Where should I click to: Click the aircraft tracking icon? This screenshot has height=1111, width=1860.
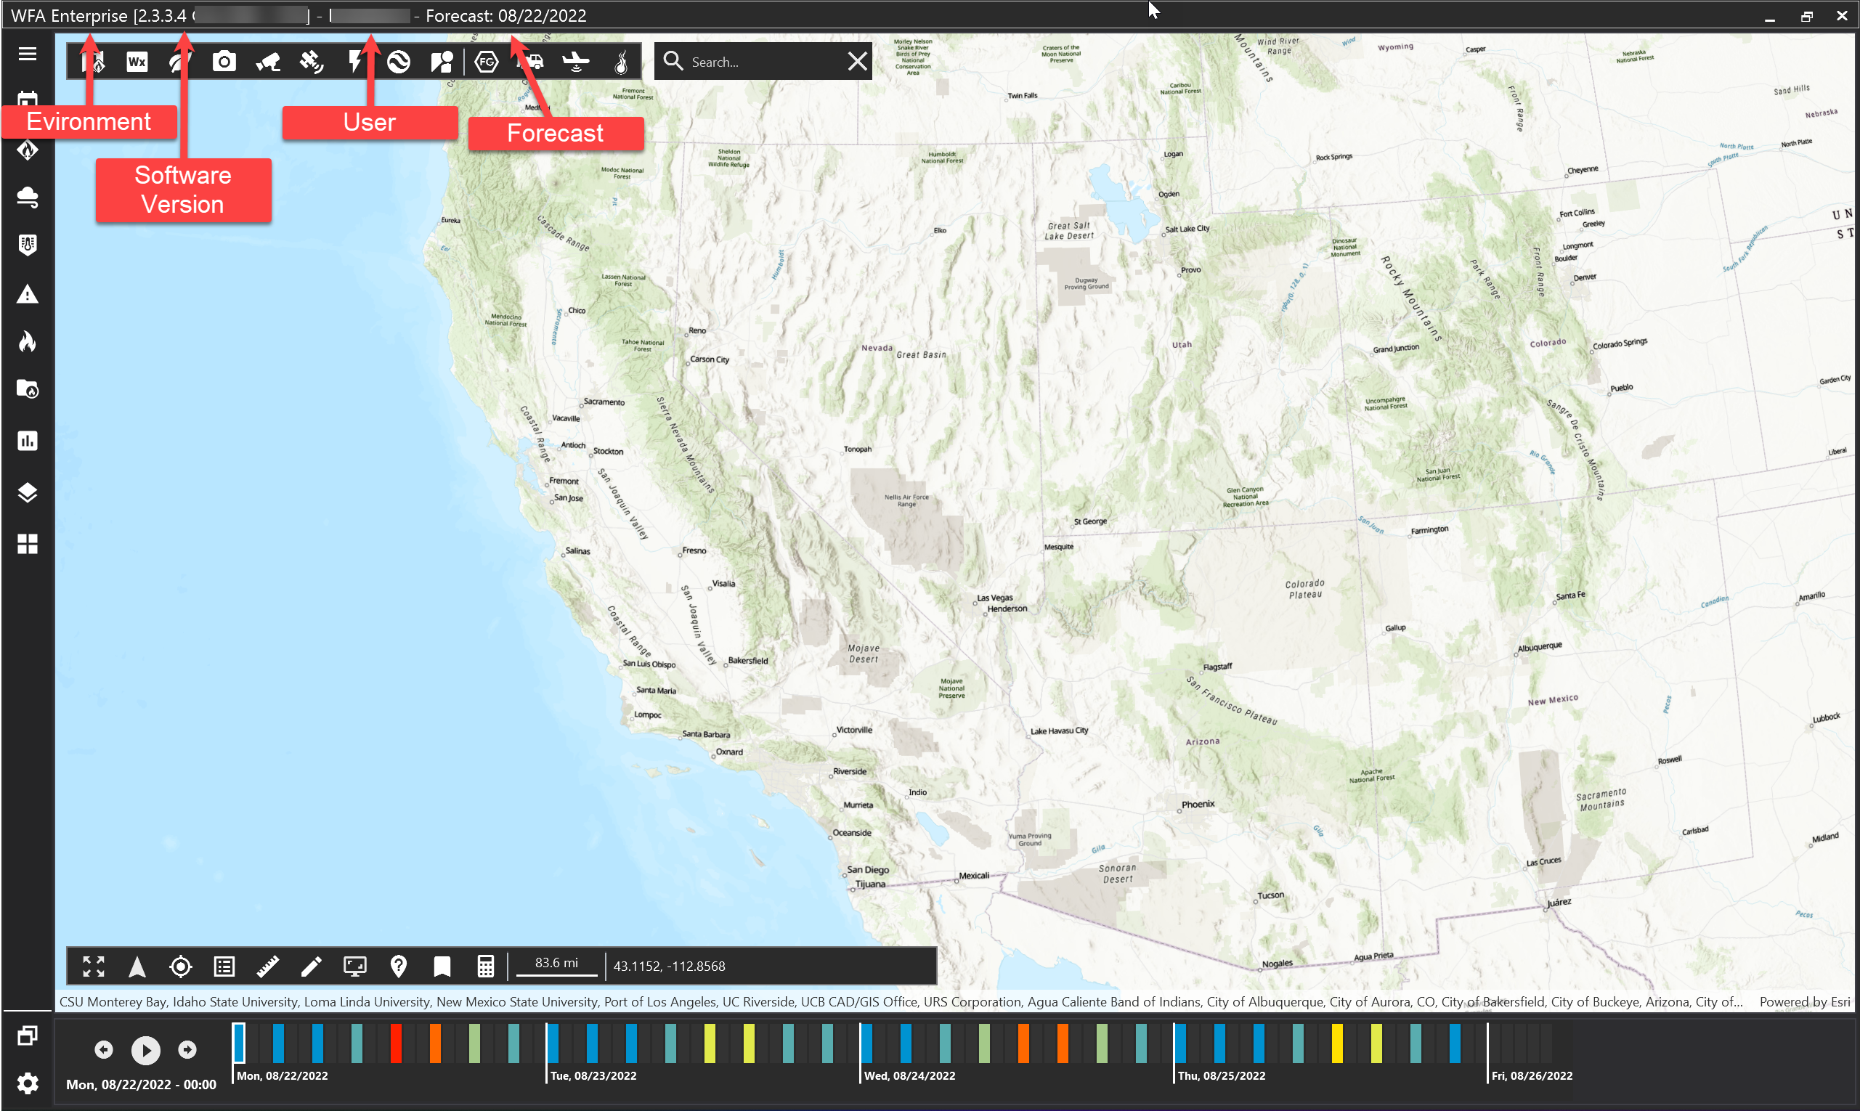pos(575,62)
